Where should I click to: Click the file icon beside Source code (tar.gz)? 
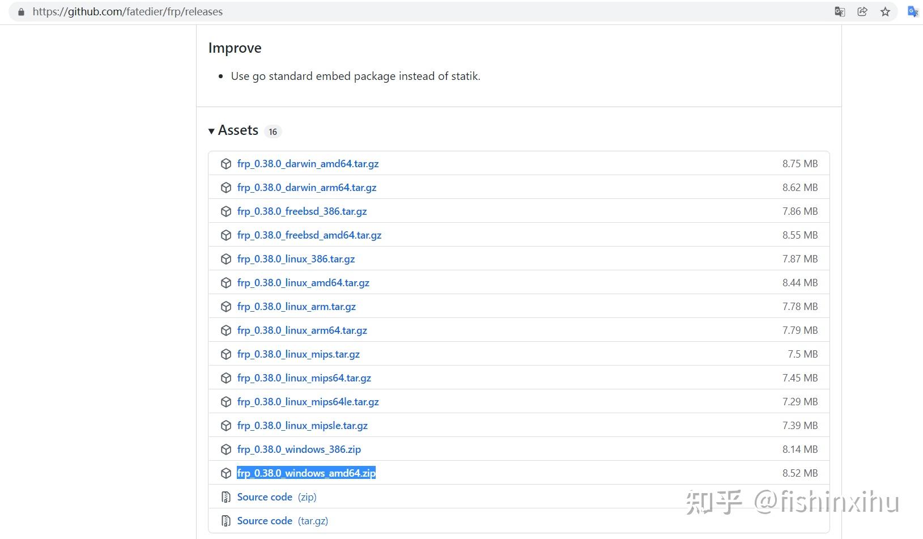pos(226,520)
